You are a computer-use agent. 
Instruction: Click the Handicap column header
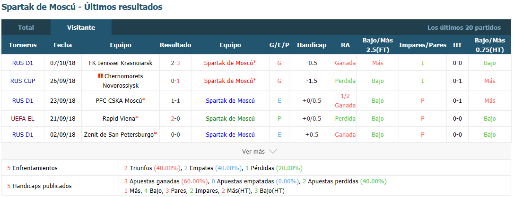[x=312, y=45]
